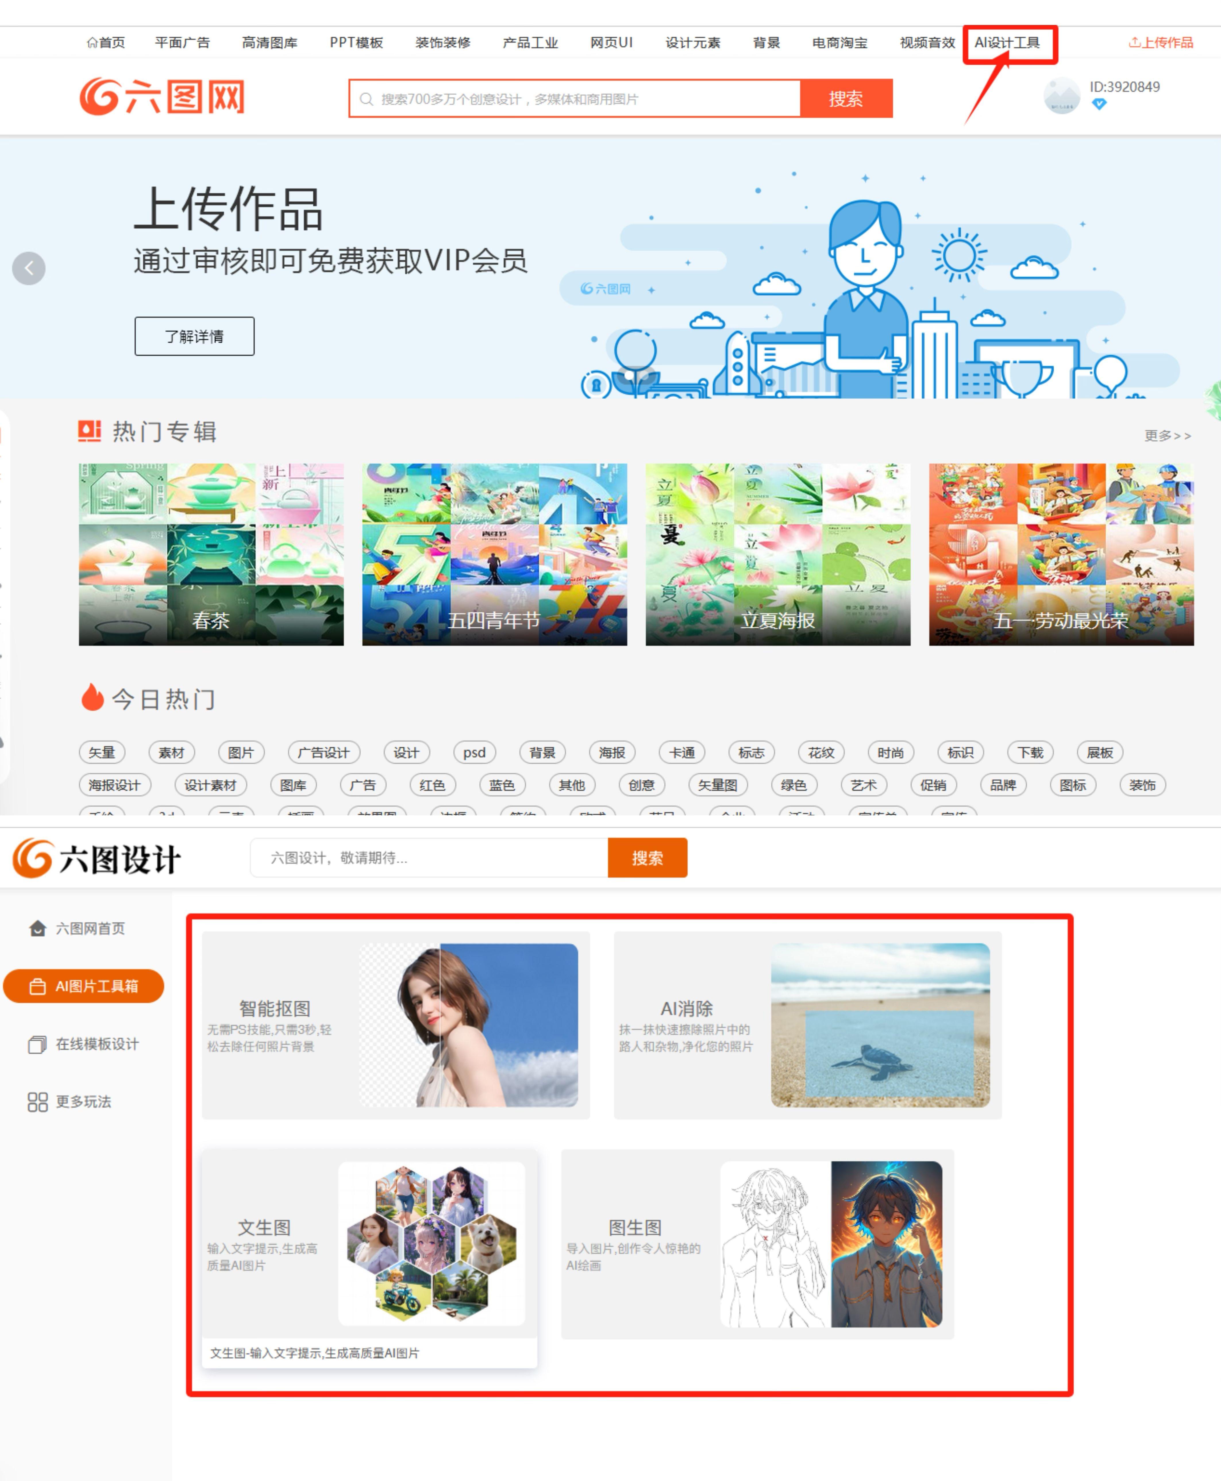Click 海报设计 hot tag
This screenshot has width=1221, height=1481.
115,785
